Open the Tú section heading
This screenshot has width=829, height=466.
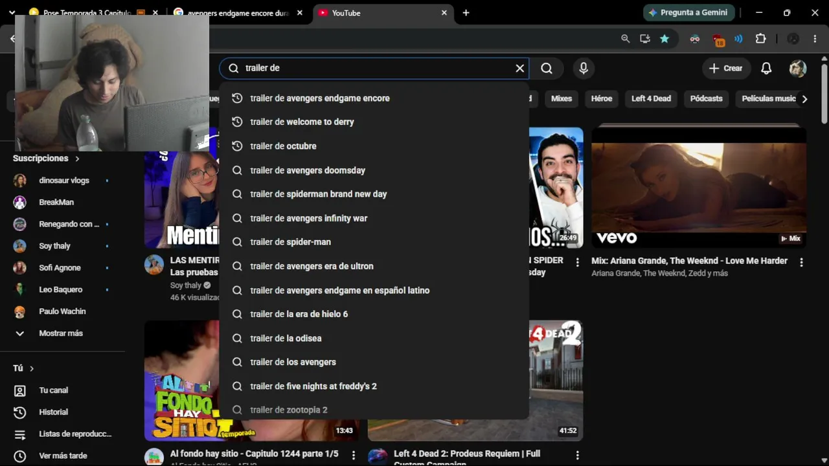pos(23,368)
